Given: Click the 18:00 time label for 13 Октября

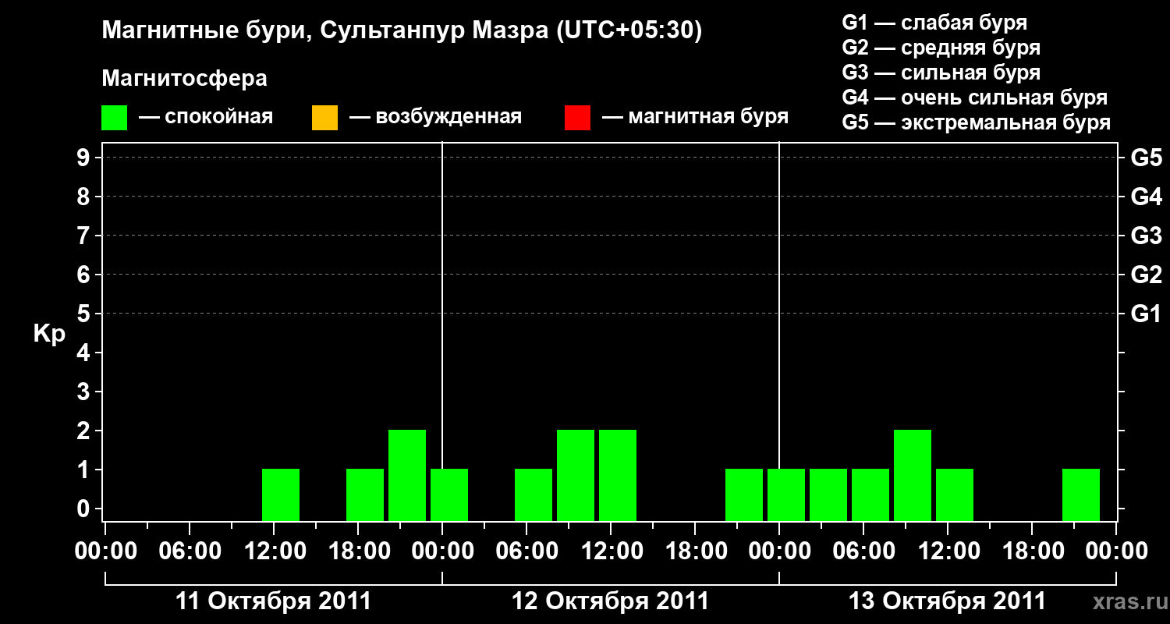Looking at the screenshot, I should pyautogui.click(x=1032, y=551).
